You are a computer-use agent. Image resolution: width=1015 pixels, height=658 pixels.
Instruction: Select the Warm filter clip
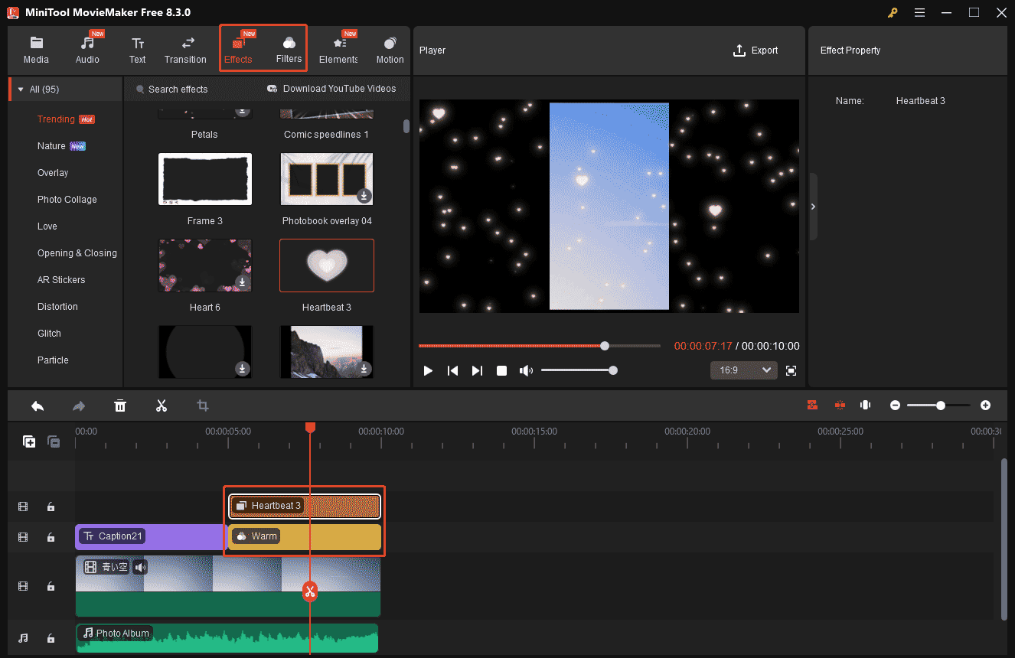click(305, 536)
